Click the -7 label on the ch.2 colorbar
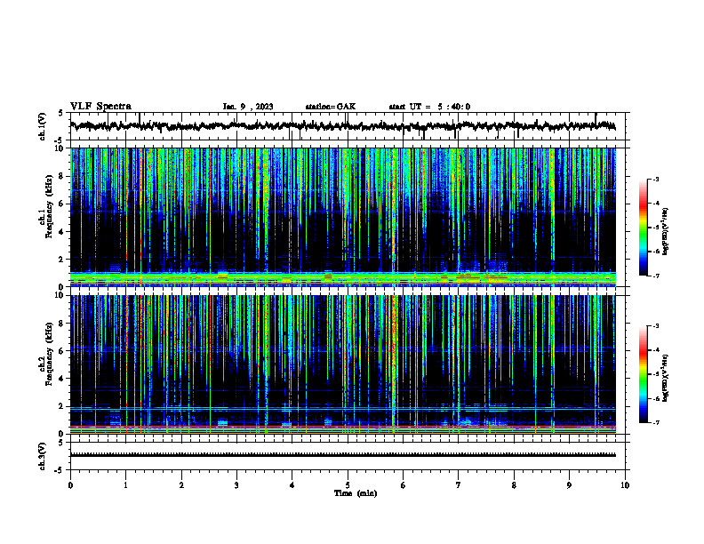The image size is (704, 544). pyautogui.click(x=655, y=422)
